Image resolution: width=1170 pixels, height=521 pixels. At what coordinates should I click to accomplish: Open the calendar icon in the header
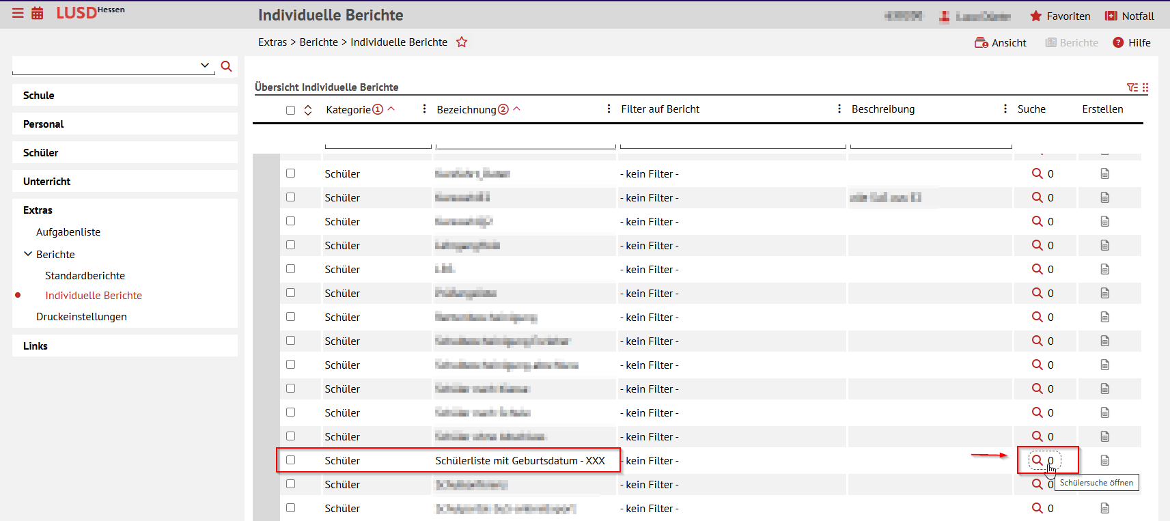coord(38,13)
